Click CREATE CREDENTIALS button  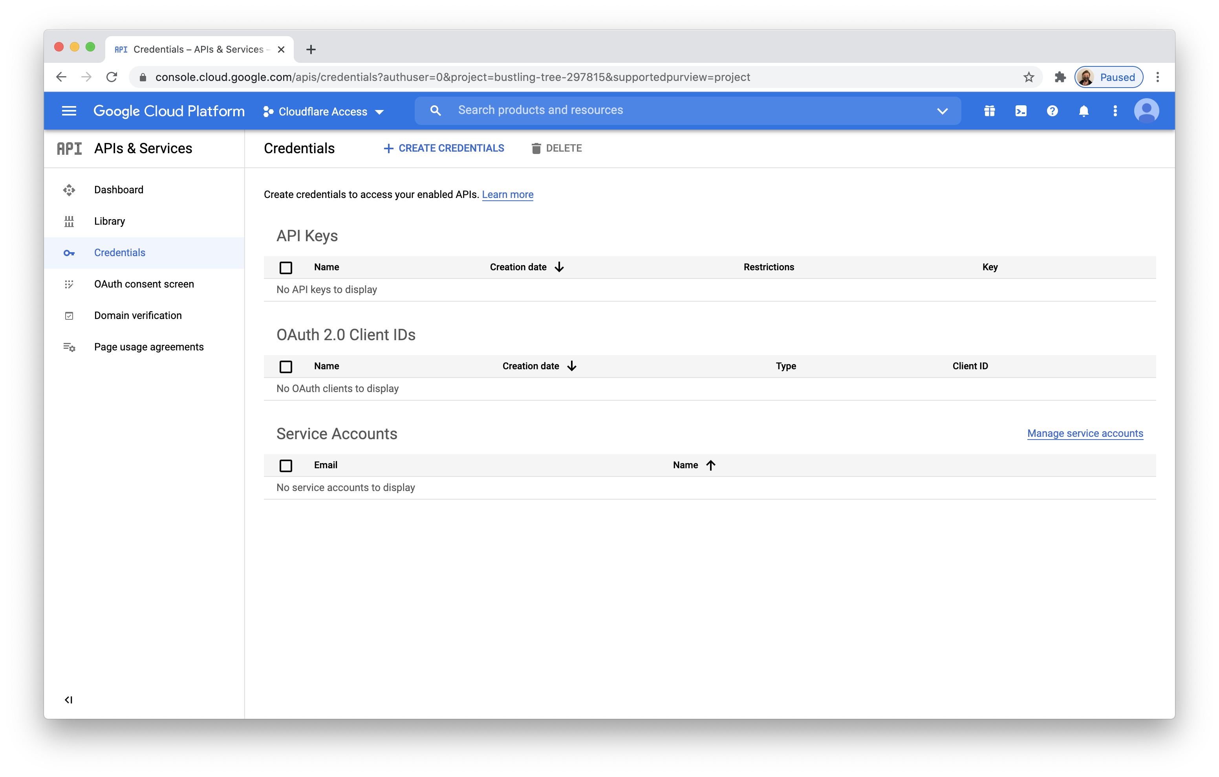coord(443,148)
